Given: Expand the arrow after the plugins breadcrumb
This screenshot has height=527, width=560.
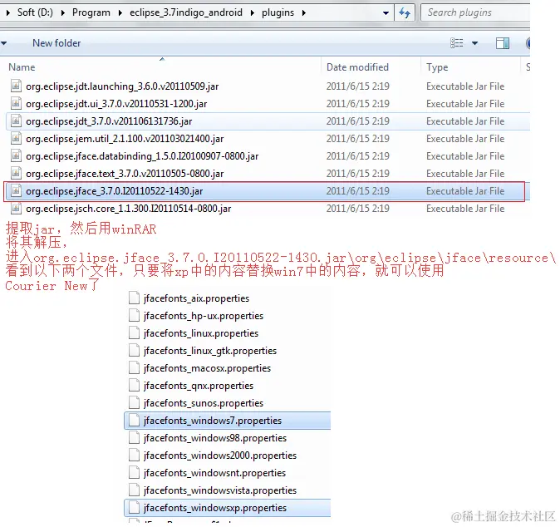Looking at the screenshot, I should coord(304,12).
